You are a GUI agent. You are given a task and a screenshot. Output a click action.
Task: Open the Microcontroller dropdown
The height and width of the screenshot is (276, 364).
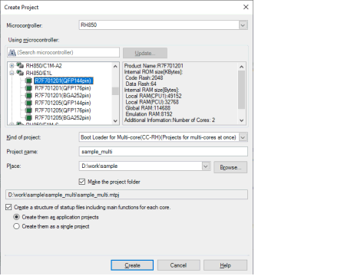pyautogui.click(x=243, y=25)
